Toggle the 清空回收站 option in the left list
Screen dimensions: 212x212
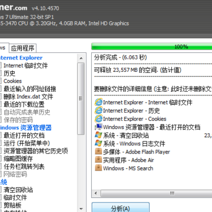(1, 190)
